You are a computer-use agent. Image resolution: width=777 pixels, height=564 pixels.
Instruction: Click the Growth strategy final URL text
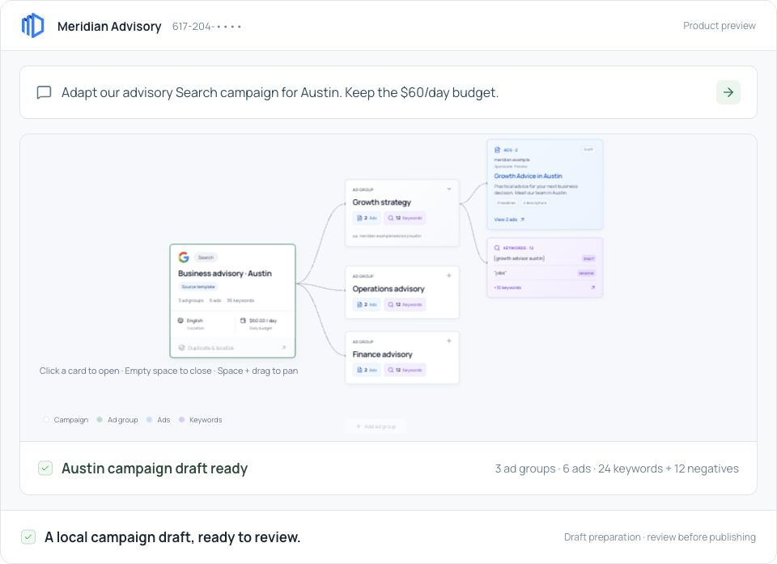tap(387, 236)
